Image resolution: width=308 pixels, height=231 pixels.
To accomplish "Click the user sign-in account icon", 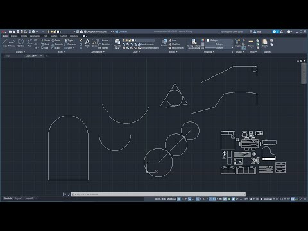I will coord(257,31).
